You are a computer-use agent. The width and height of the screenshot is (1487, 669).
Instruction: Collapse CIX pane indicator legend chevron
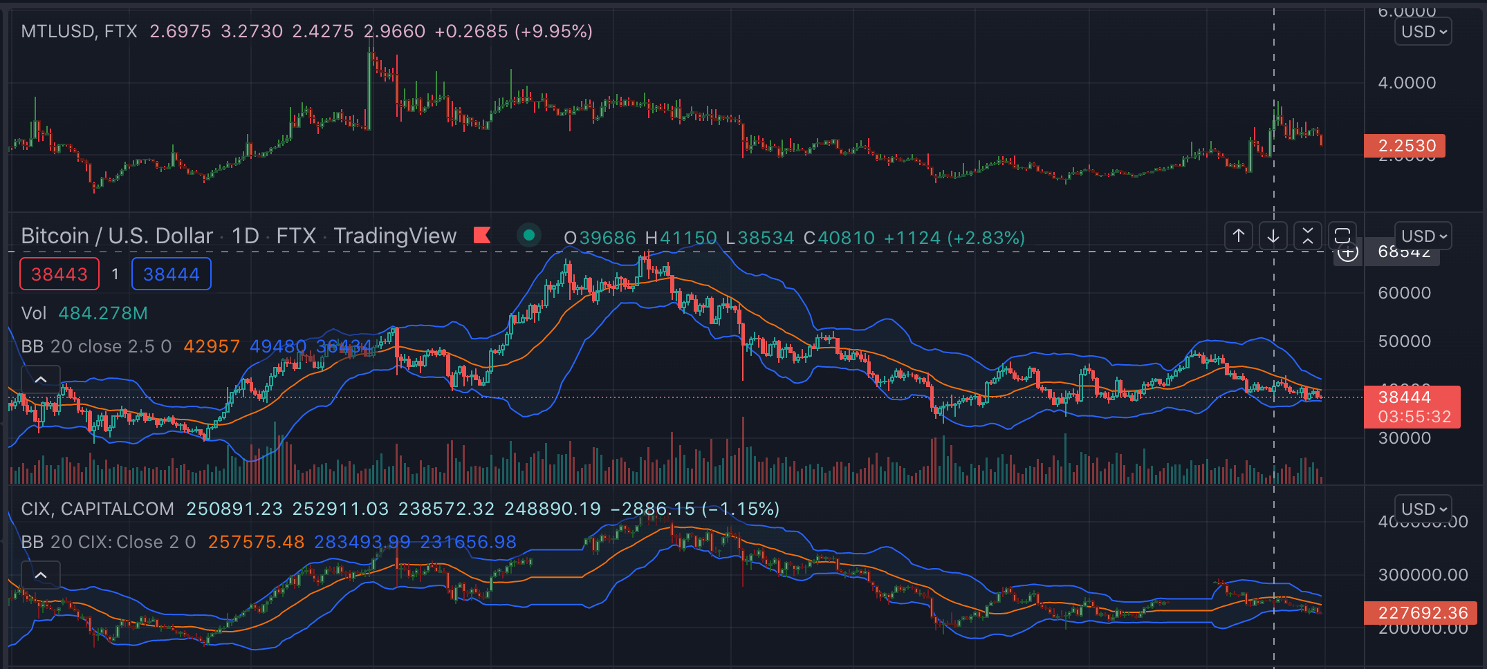[x=41, y=575]
